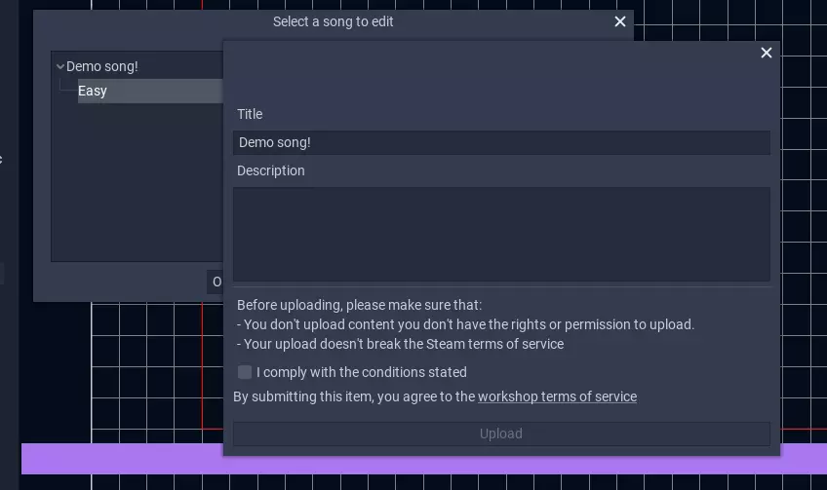Click the "I comply with the conditions stated" label

(x=362, y=372)
